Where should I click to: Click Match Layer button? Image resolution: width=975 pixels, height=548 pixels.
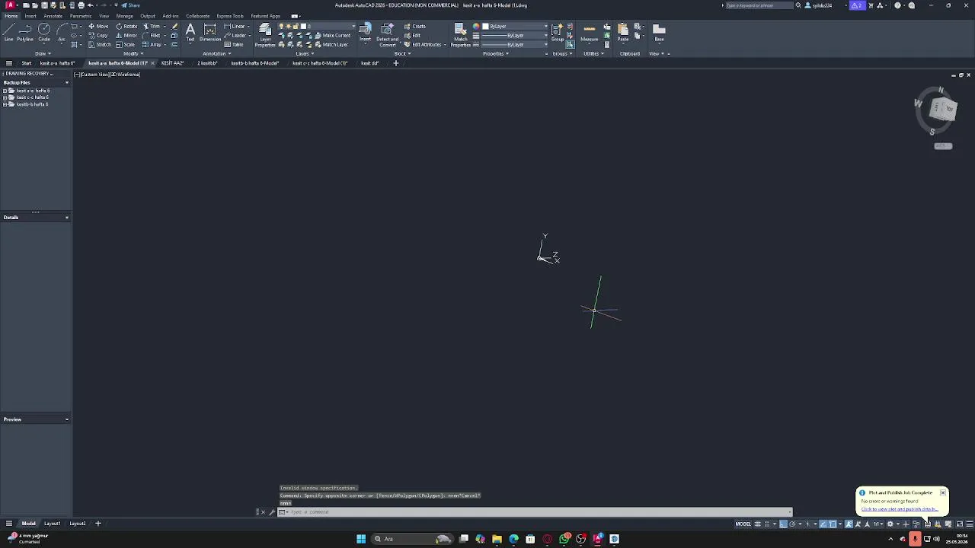(x=331, y=44)
